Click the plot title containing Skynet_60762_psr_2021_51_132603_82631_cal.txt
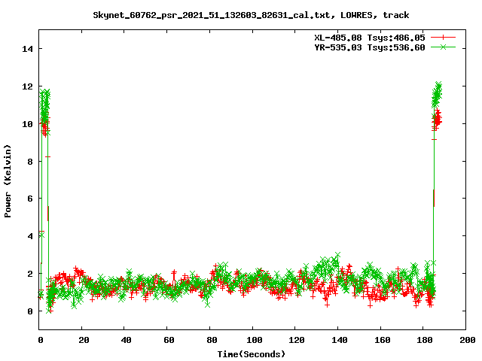Image resolution: width=482 pixels, height=361 pixels. click(x=251, y=15)
